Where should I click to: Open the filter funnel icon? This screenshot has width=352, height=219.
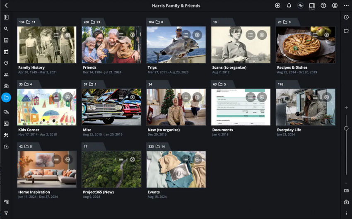6,214
